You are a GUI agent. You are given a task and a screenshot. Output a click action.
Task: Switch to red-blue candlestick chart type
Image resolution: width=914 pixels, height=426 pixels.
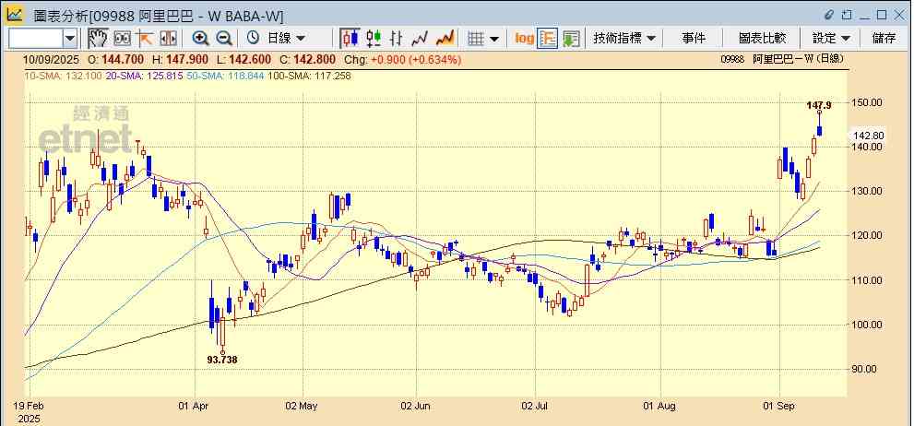tap(350, 39)
